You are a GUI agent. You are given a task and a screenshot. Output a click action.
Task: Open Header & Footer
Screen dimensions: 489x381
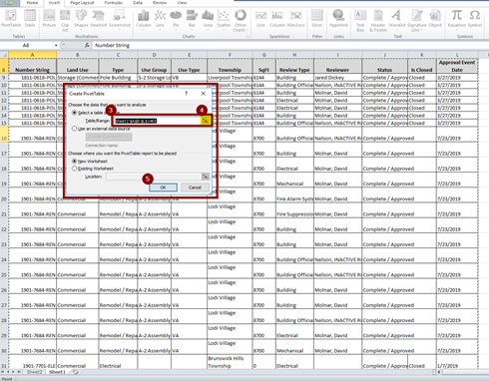point(378,20)
